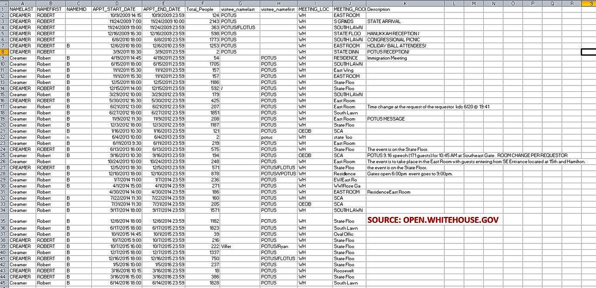Screen dimensions: 596x288
Task: Select the WW/Rose Ga room cell
Action: coord(349,186)
